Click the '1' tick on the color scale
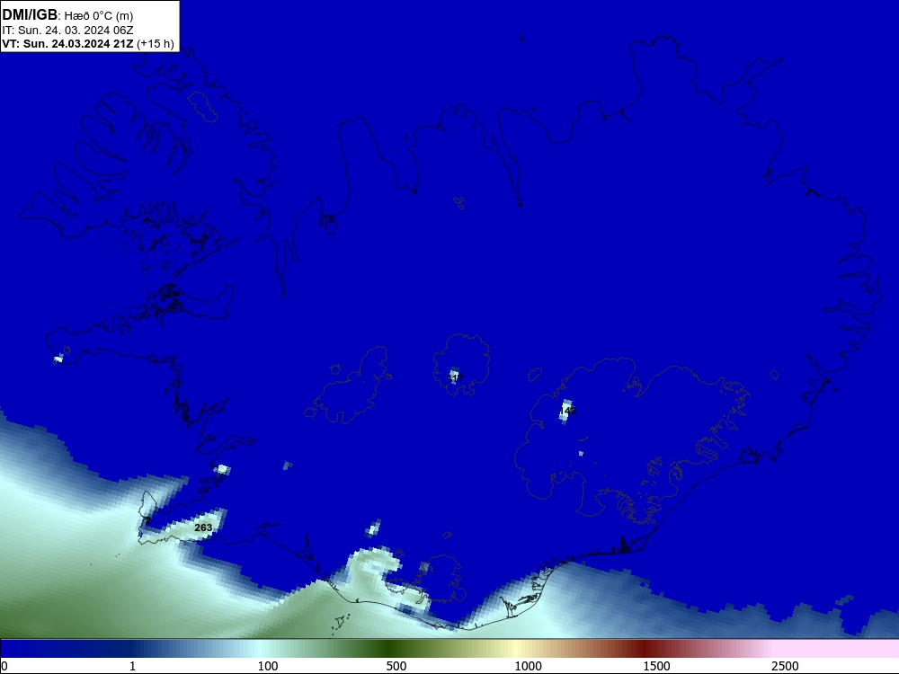This screenshot has width=899, height=674. click(132, 666)
